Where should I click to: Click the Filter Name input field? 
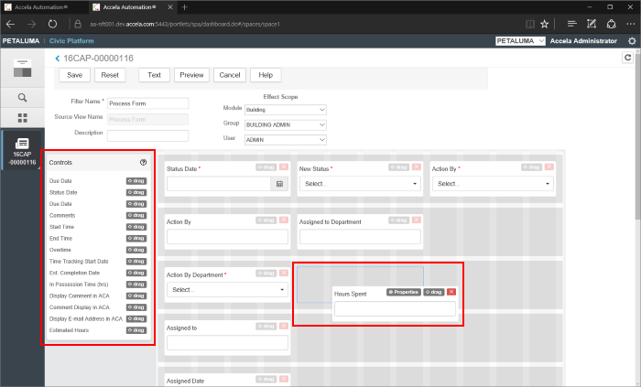tap(147, 103)
